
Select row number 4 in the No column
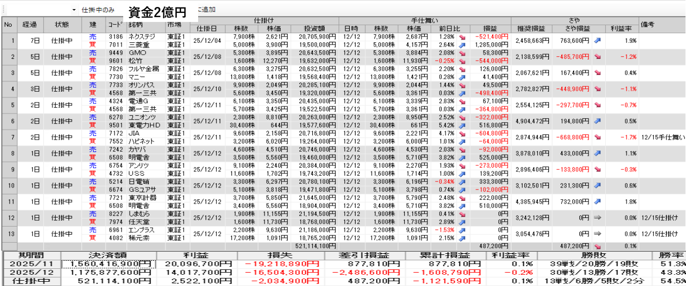point(9,89)
